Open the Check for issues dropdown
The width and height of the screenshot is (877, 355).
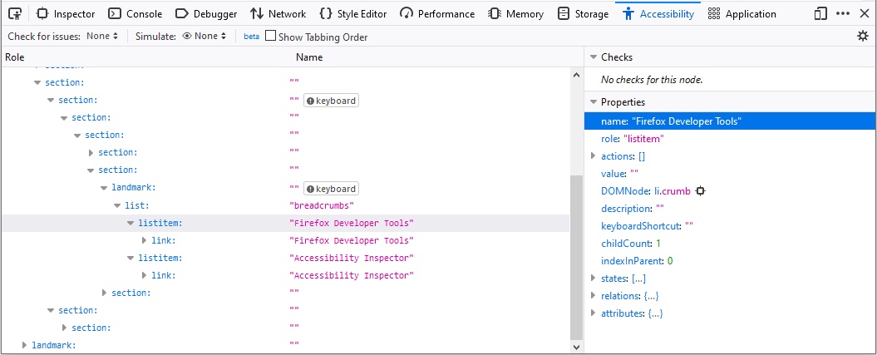pyautogui.click(x=102, y=37)
